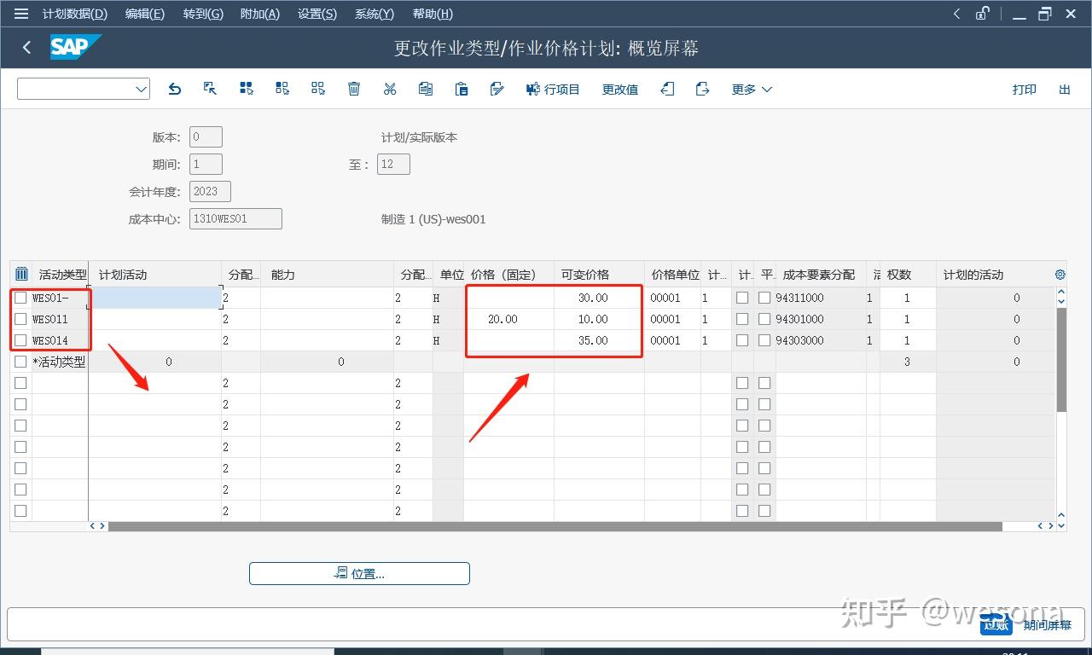
Task: Open the 系统(Y) menu
Action: 374,14
